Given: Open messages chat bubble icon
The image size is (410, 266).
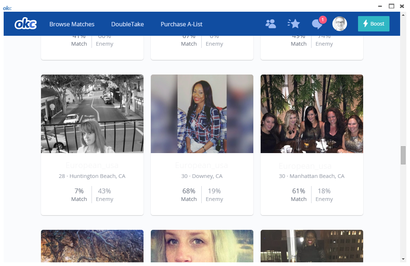Looking at the screenshot, I should pyautogui.click(x=317, y=24).
